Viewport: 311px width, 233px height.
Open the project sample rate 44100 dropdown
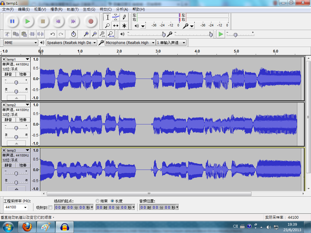click(16, 207)
